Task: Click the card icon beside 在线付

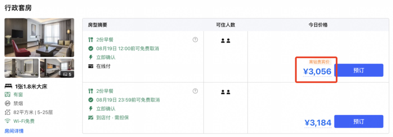Action: [x=91, y=67]
